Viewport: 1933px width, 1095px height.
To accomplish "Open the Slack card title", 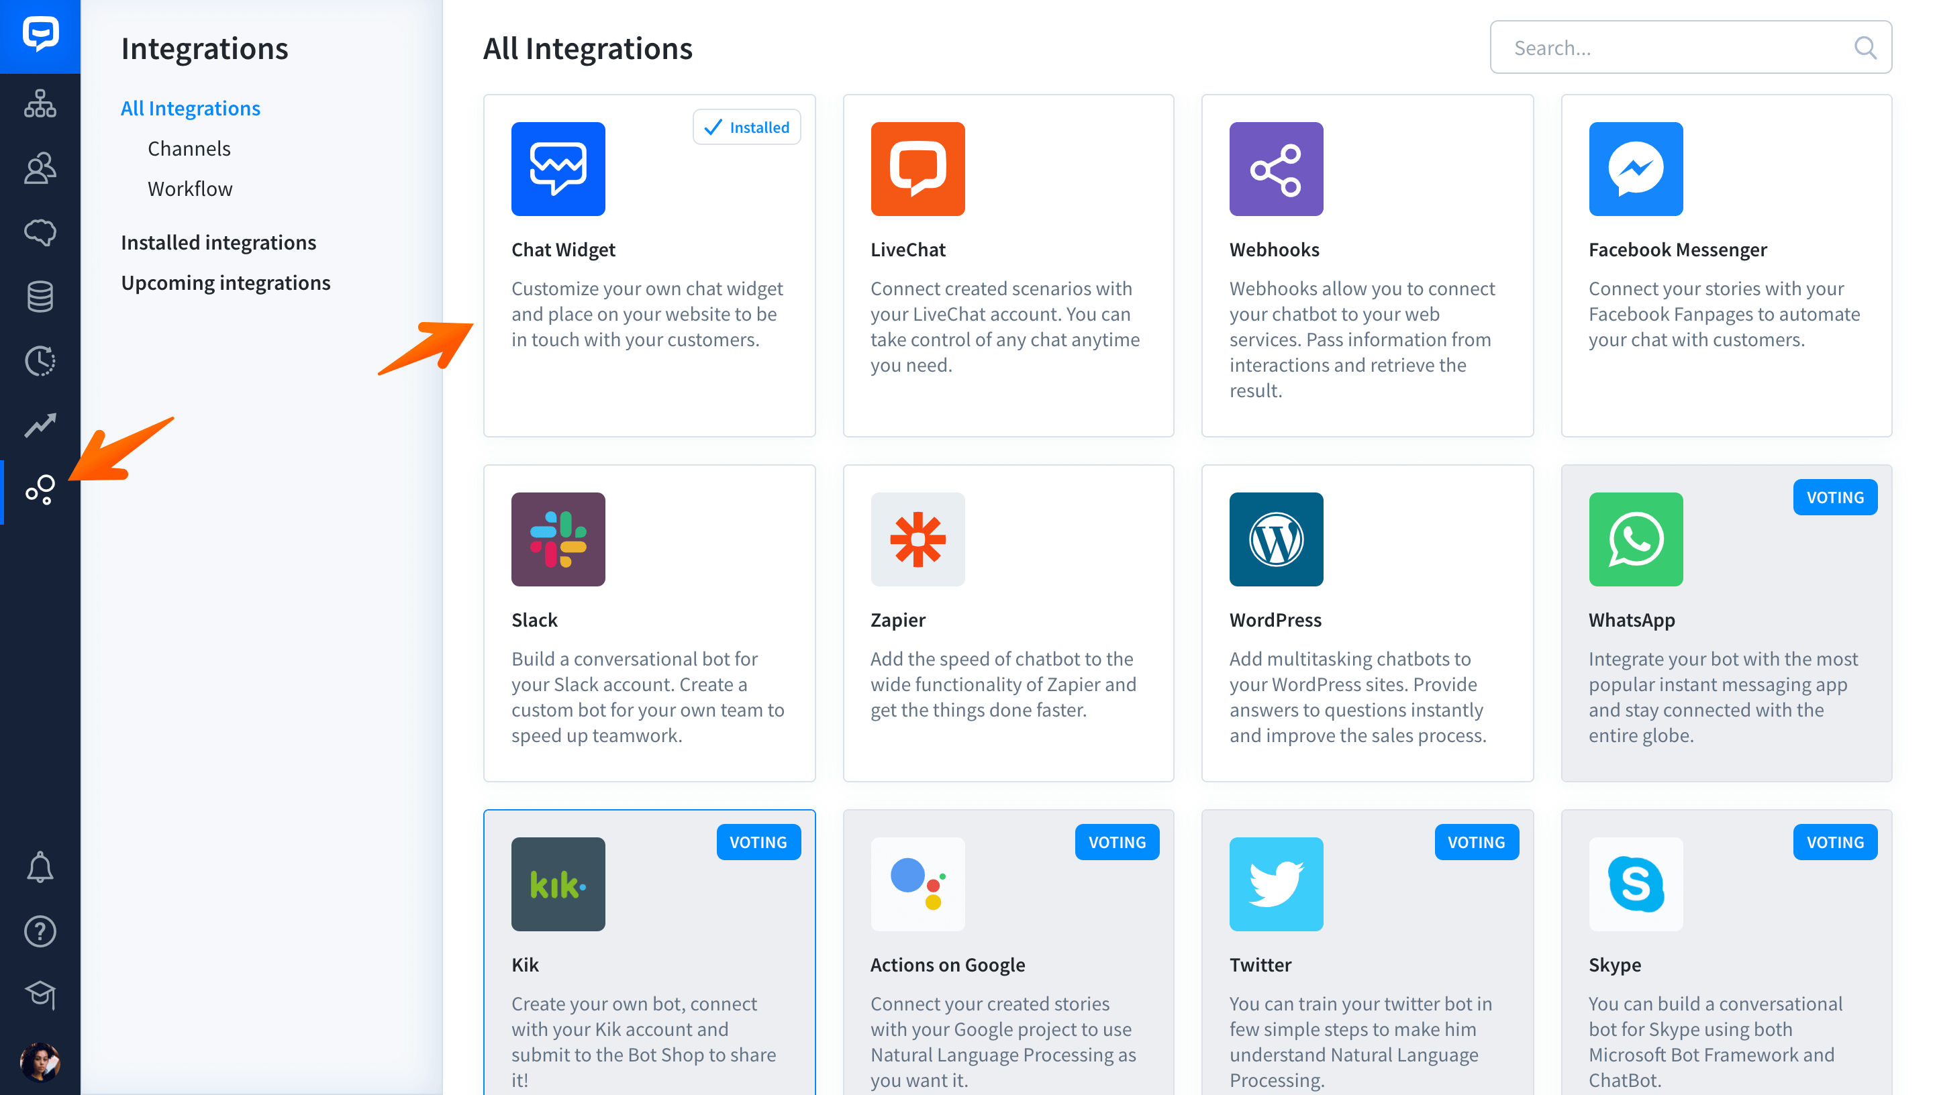I will click(534, 620).
